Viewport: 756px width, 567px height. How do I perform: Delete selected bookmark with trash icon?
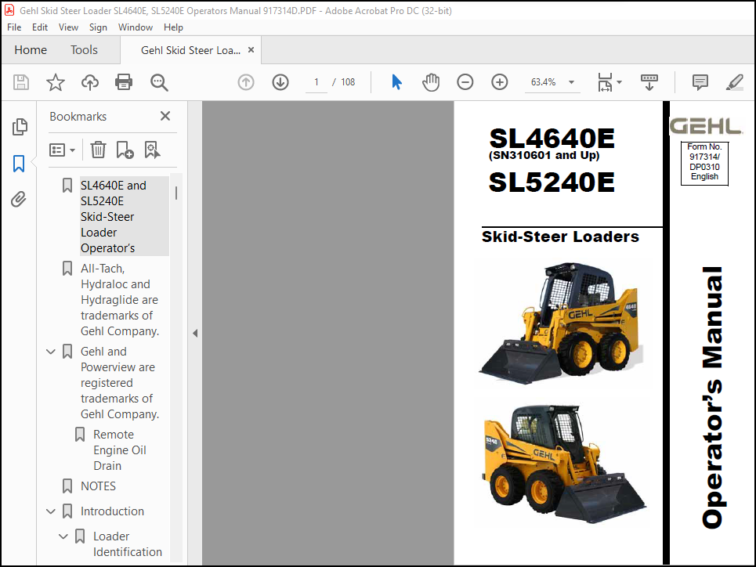pos(98,150)
